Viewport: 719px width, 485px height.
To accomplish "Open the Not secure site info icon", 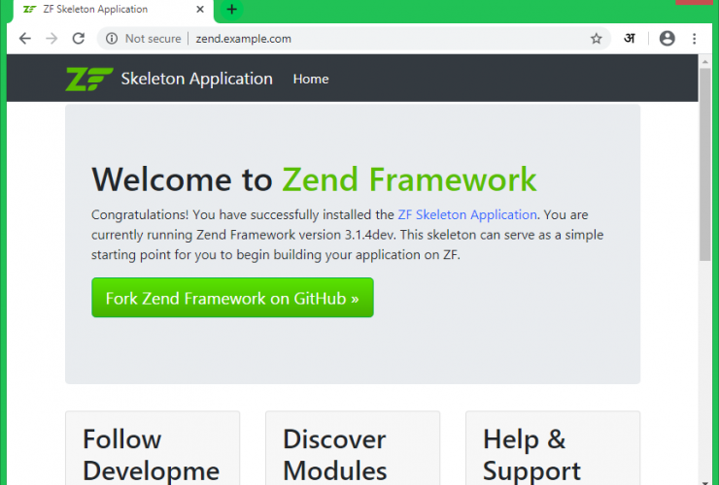I will click(112, 39).
